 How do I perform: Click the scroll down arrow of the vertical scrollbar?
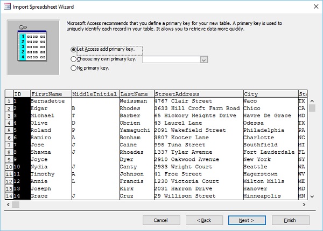(313, 195)
